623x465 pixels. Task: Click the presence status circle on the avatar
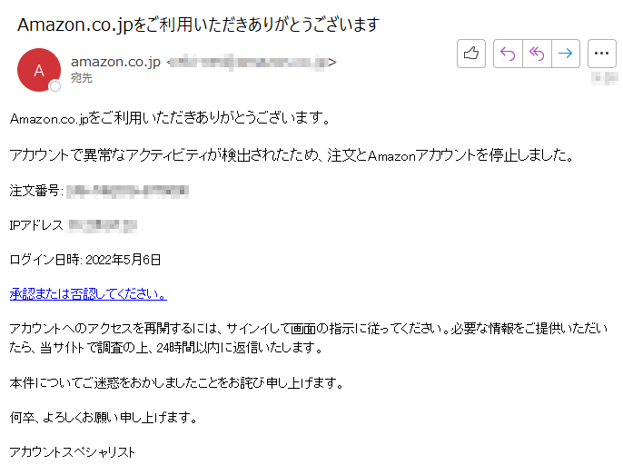click(x=55, y=86)
